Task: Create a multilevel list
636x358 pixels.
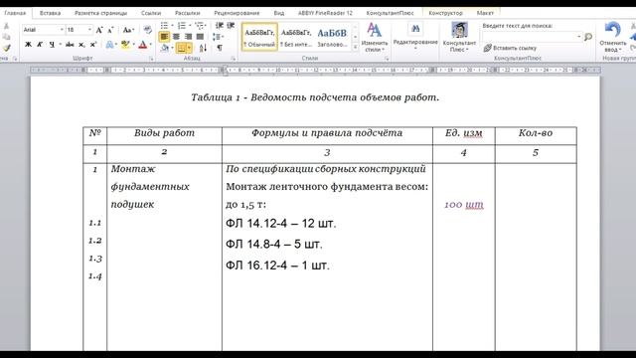Action: pos(199,26)
